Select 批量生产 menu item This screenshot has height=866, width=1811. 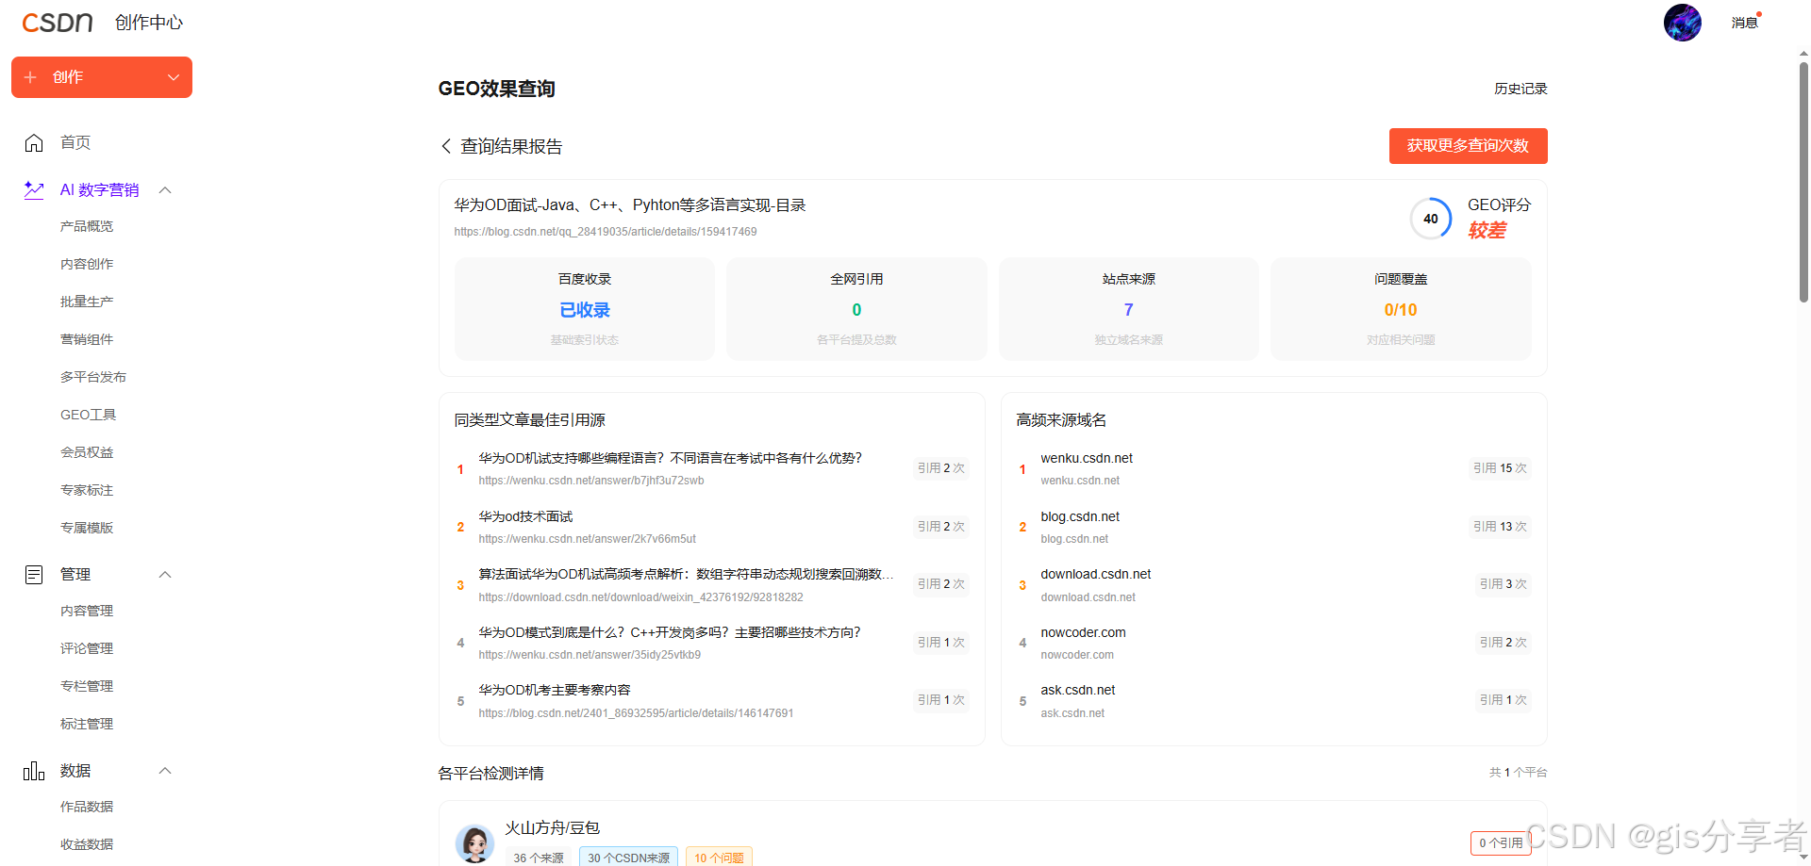point(87,302)
